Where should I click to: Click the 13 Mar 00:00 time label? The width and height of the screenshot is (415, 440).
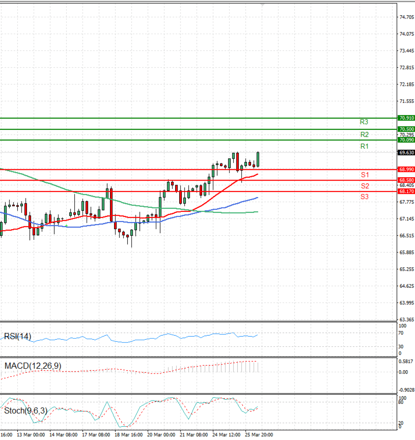pos(31,435)
